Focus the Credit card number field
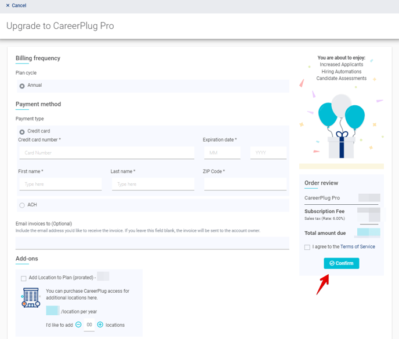399x339 pixels. 107,153
